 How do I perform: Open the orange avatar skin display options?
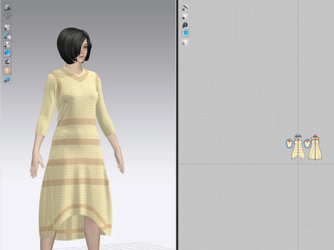click(x=7, y=71)
